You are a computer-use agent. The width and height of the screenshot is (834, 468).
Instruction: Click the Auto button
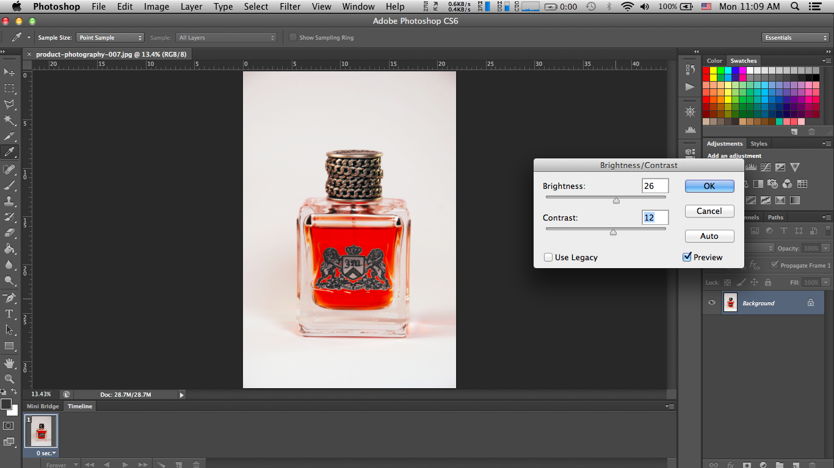709,236
